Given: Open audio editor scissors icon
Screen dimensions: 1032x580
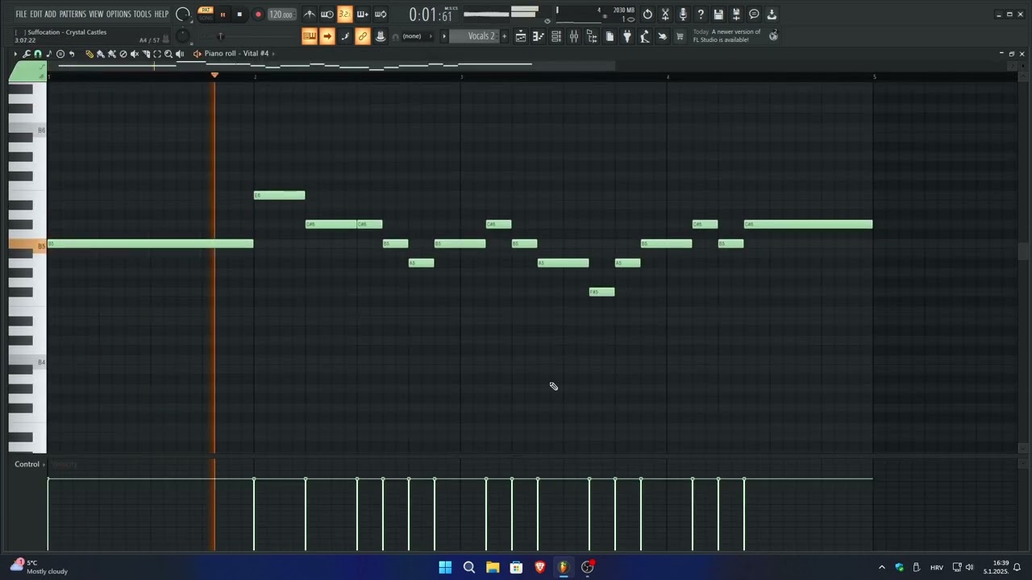Looking at the screenshot, I should [665, 14].
